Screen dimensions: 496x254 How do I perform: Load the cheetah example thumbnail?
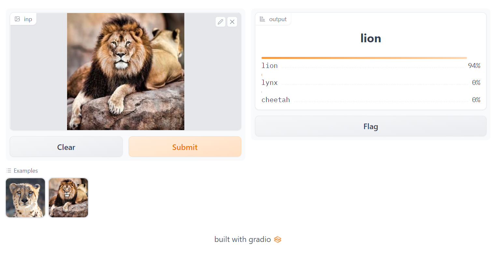pos(25,198)
